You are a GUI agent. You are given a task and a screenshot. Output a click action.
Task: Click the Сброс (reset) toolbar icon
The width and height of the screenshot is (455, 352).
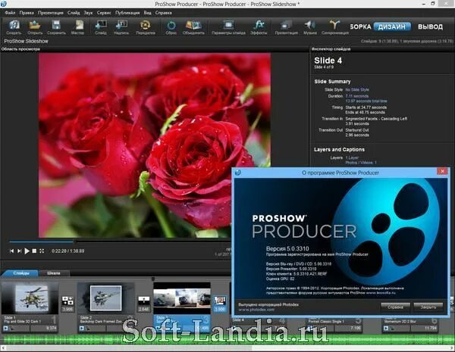(x=171, y=26)
